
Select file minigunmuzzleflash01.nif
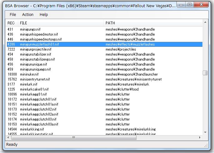pyautogui.click(x=39, y=44)
